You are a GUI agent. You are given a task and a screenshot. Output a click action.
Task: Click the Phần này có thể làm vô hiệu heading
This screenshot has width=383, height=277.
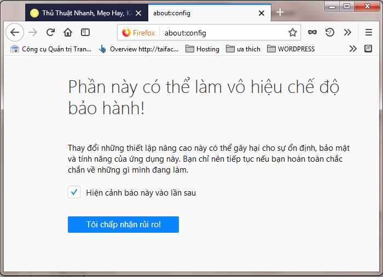(204, 97)
